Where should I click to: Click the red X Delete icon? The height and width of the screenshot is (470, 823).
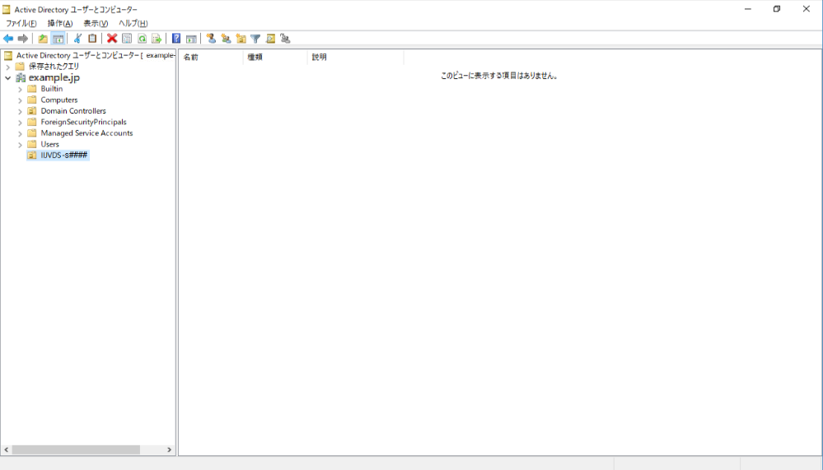pyautogui.click(x=112, y=39)
